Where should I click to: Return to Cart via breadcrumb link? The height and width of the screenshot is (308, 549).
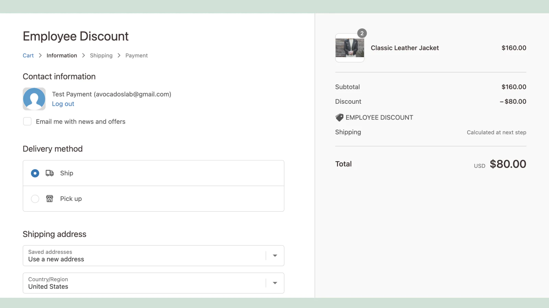tap(28, 55)
